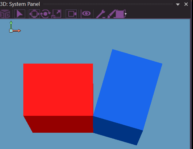Open settings with the wrench icon

tap(101, 14)
